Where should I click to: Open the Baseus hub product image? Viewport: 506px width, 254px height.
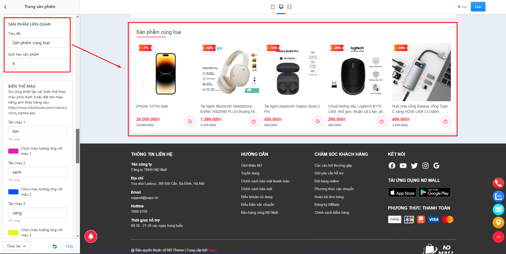(422, 72)
